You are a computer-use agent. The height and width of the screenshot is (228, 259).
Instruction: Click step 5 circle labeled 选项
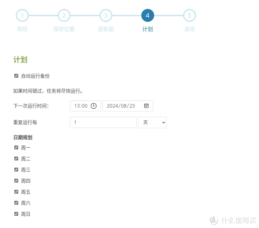pyautogui.click(x=189, y=15)
